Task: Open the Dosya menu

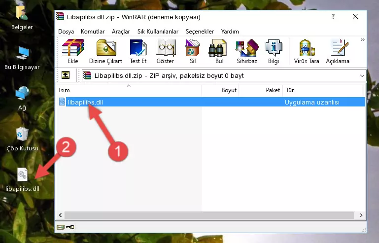Action: [x=66, y=32]
